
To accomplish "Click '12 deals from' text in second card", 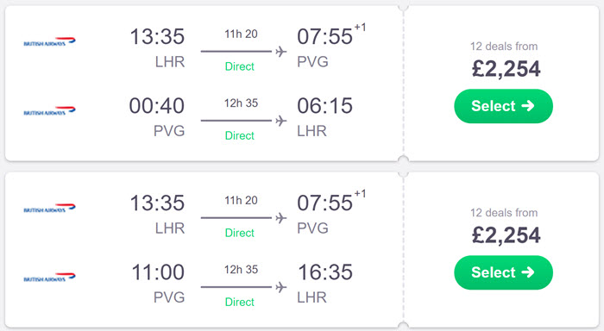I will tap(504, 212).
